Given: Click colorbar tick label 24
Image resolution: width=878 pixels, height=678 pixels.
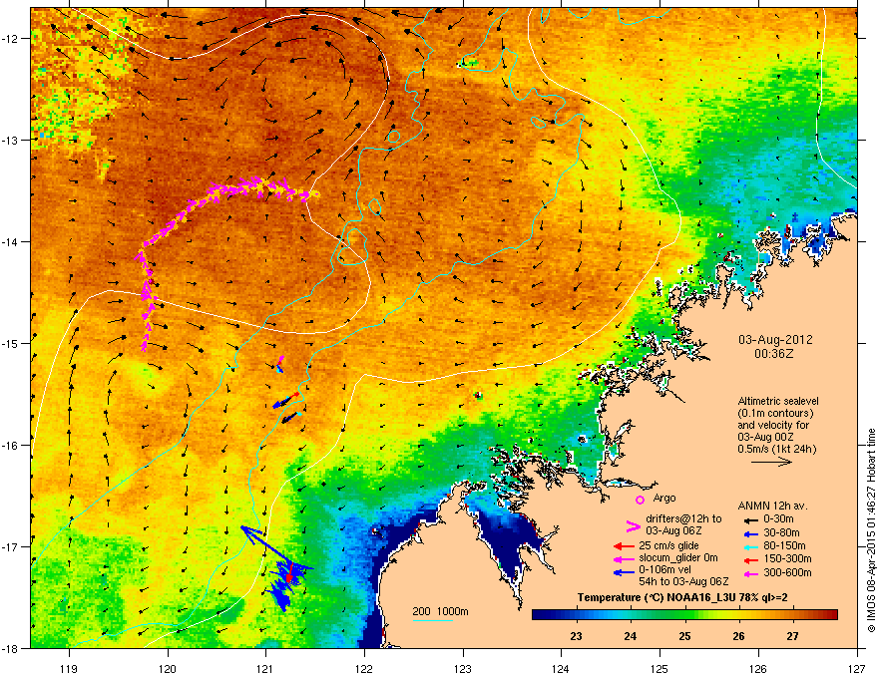Looking at the screenshot, I should coord(630,636).
